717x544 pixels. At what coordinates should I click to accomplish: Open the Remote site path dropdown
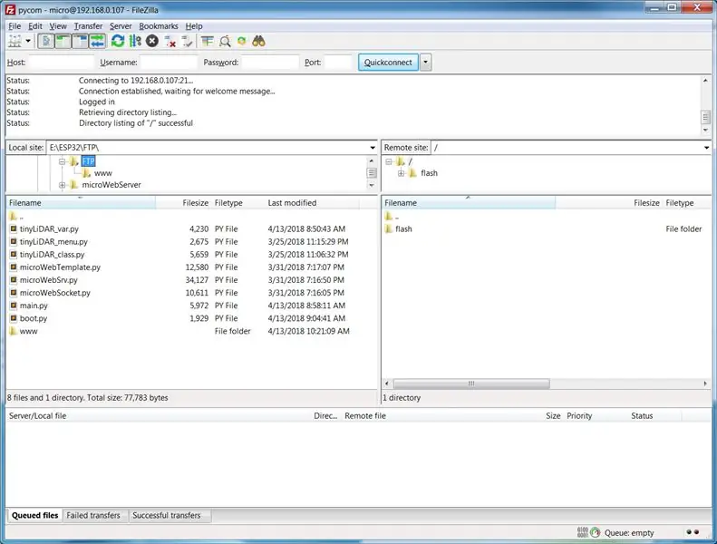(x=706, y=148)
